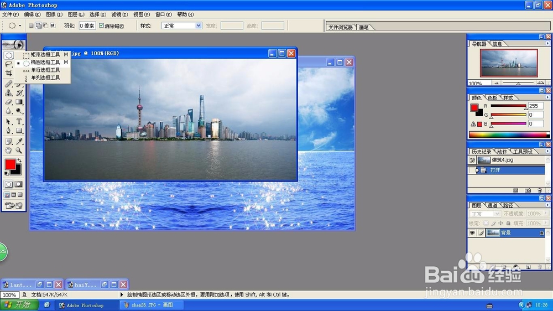
Task: Open the 文件浏览器 tab in palette well
Action: coord(340,27)
